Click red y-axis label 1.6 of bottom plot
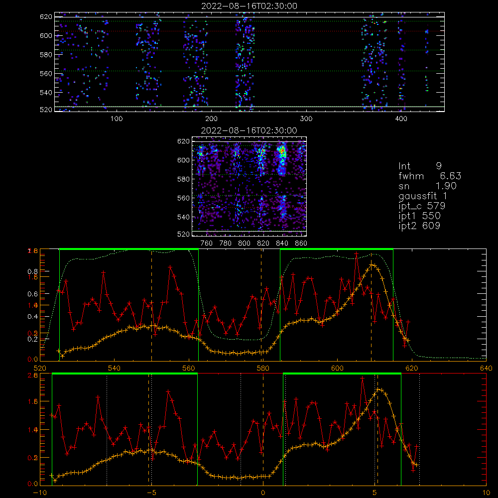 click(x=33, y=401)
